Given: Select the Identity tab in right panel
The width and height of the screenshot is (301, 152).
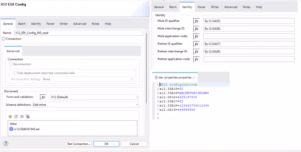Looking at the screenshot, I should pyautogui.click(x=187, y=7).
